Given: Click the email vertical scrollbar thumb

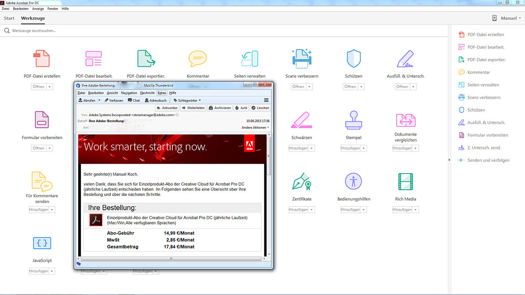Looking at the screenshot, I should pos(268,156).
